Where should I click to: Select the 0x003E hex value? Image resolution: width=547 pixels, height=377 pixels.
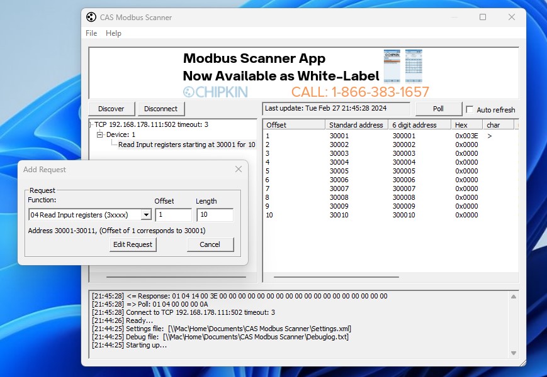click(x=466, y=136)
